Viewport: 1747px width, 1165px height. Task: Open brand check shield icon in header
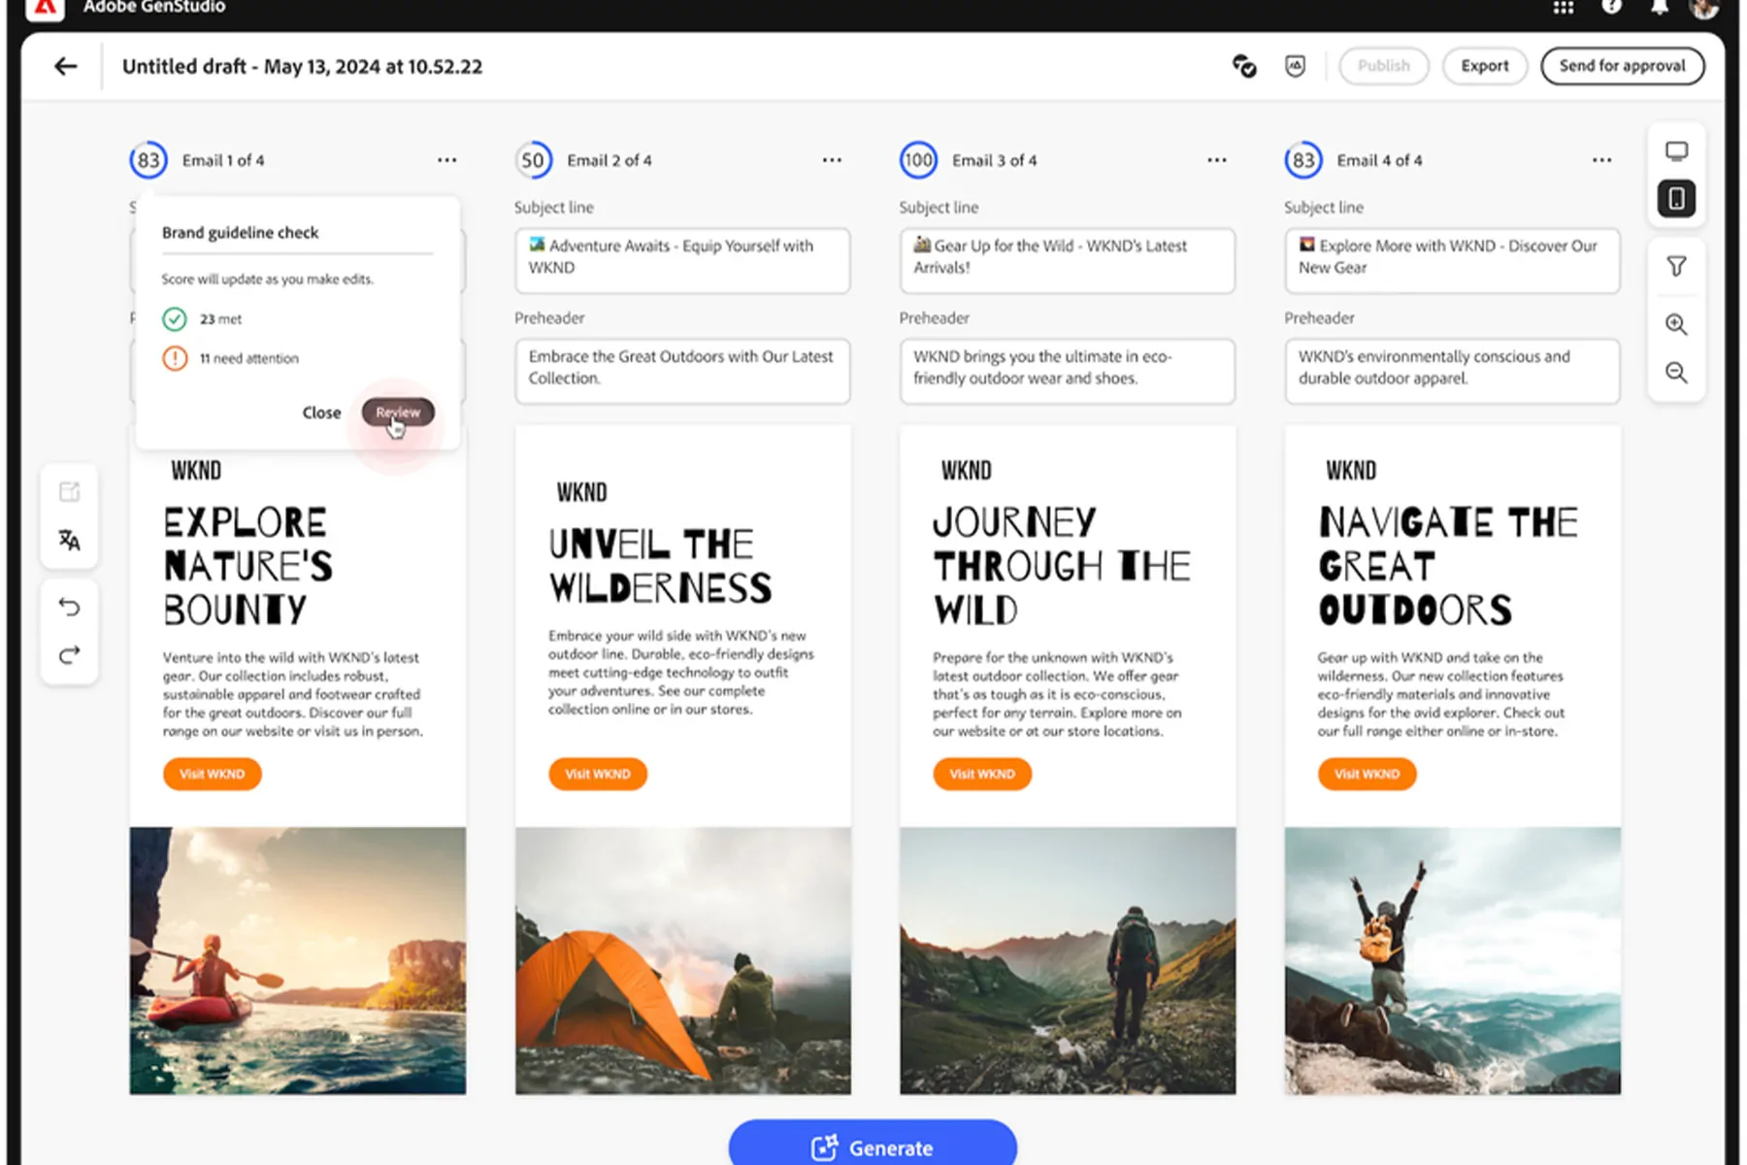(1295, 66)
